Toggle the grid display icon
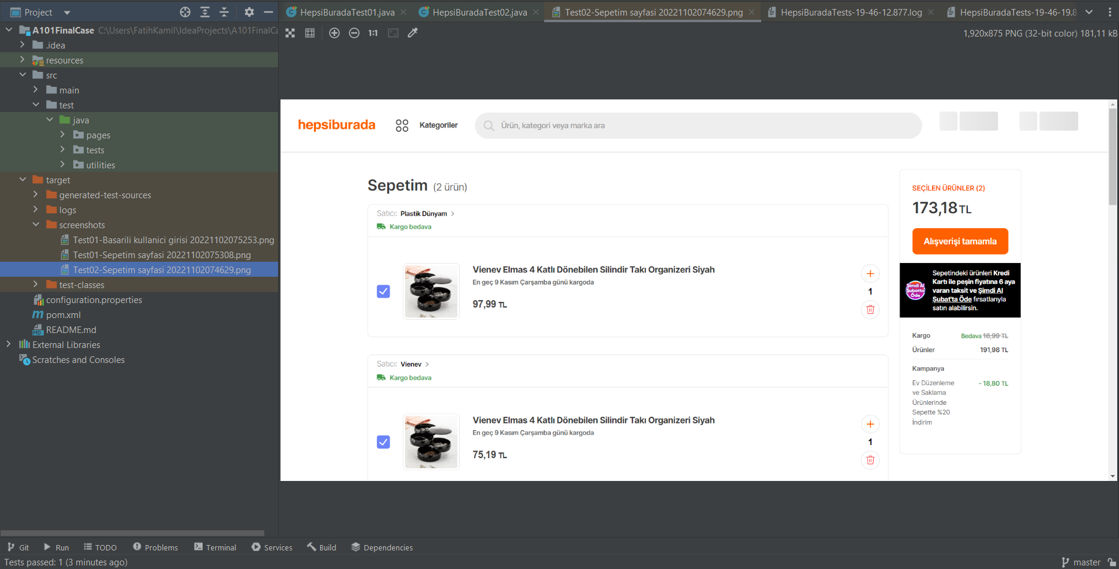The width and height of the screenshot is (1119, 569). click(310, 34)
